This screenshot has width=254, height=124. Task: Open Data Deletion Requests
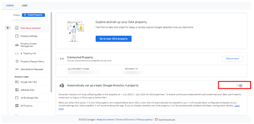[x=32, y=69]
